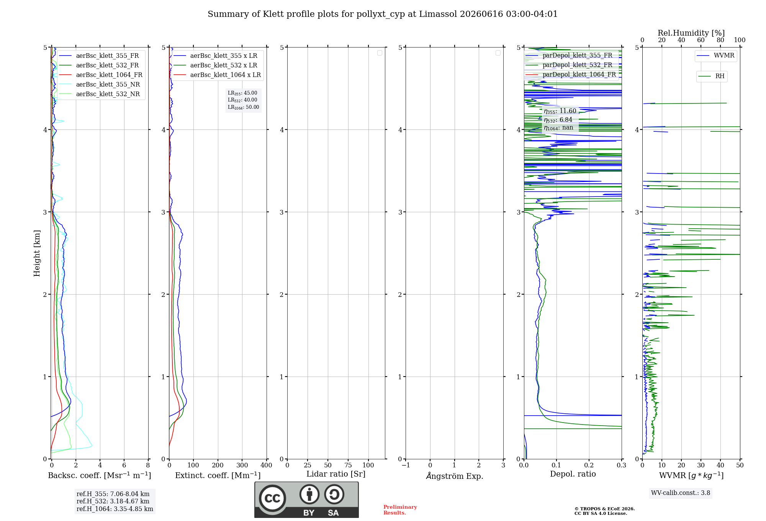Click the empty legend box in Lidar ratio plot
Screen dimensions: 766x521
380,53
